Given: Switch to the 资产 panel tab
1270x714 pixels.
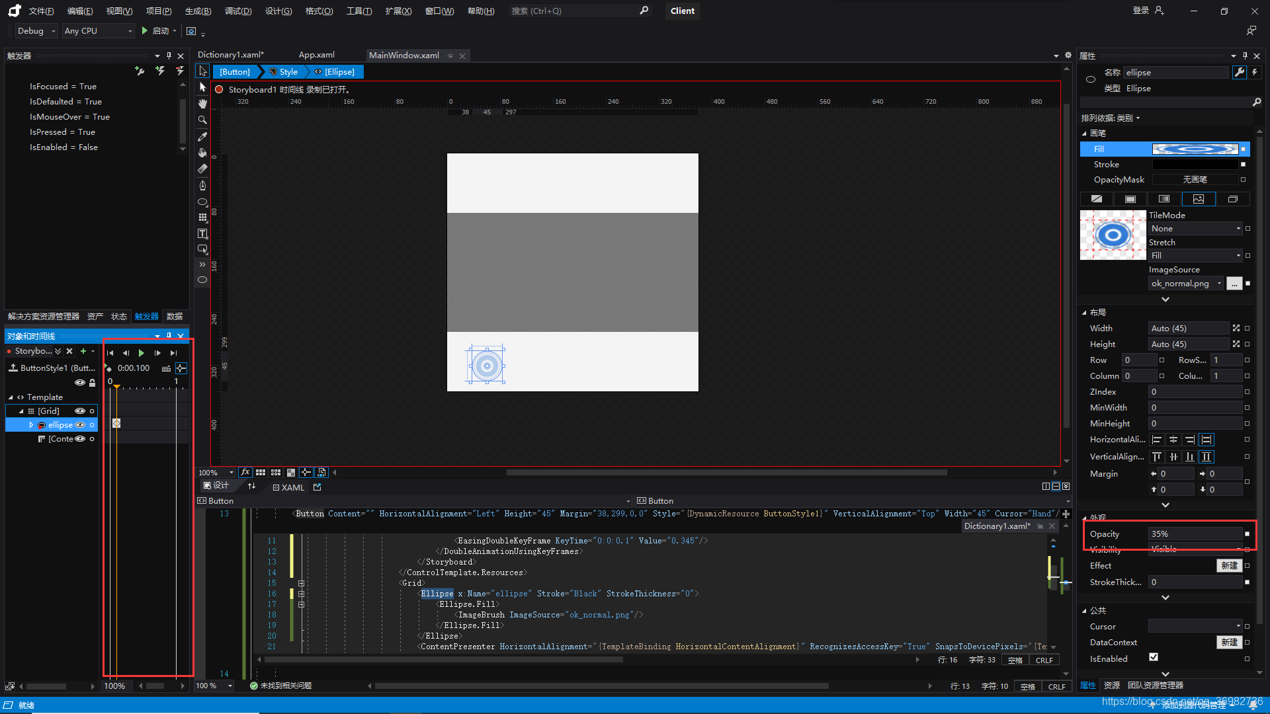Looking at the screenshot, I should click(95, 317).
